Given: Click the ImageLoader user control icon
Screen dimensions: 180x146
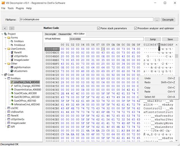Looking at the screenshot, I should [x=12, y=60].
